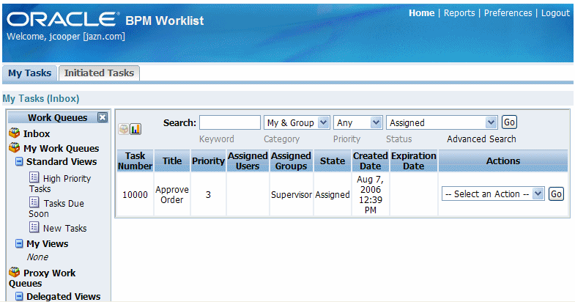Click task number 10000
Image resolution: width=575 pixels, height=302 pixels.
(x=135, y=194)
